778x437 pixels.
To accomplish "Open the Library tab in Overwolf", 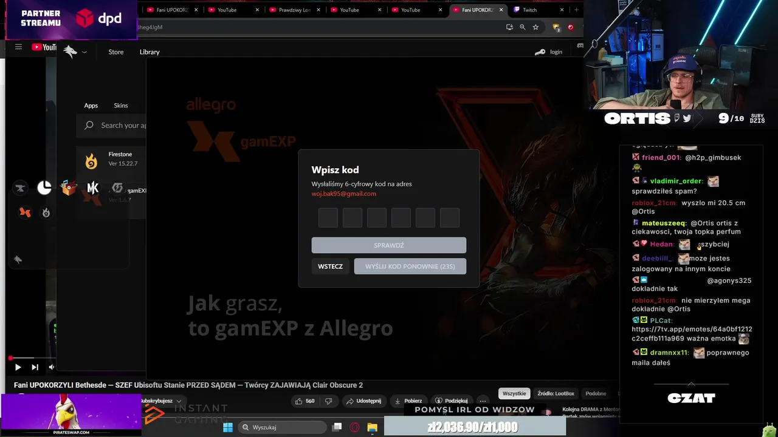I will click(150, 52).
